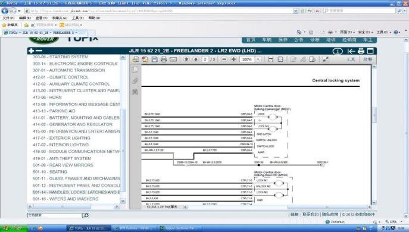Zoom out with the minus button
Screen dimensions: 409x232
(224, 59)
